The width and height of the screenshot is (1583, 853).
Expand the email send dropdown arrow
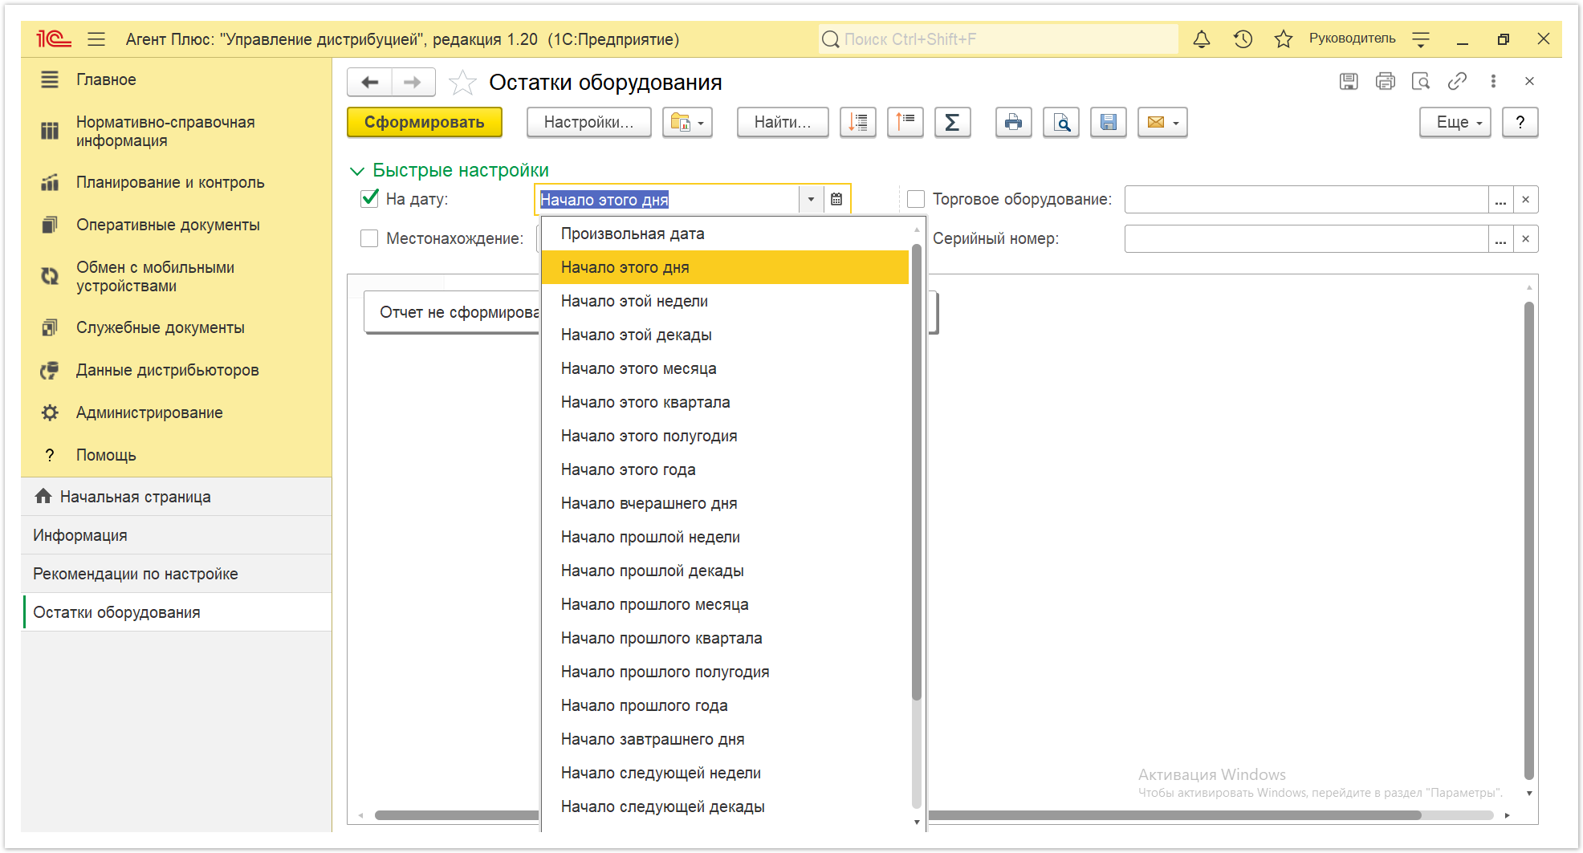point(1176,123)
